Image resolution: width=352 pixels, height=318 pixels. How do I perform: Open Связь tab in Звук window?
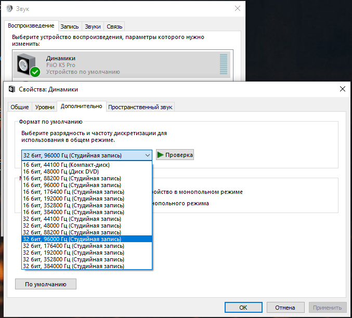(114, 27)
